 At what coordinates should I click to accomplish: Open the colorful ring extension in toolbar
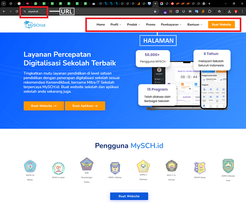pos(177,11)
